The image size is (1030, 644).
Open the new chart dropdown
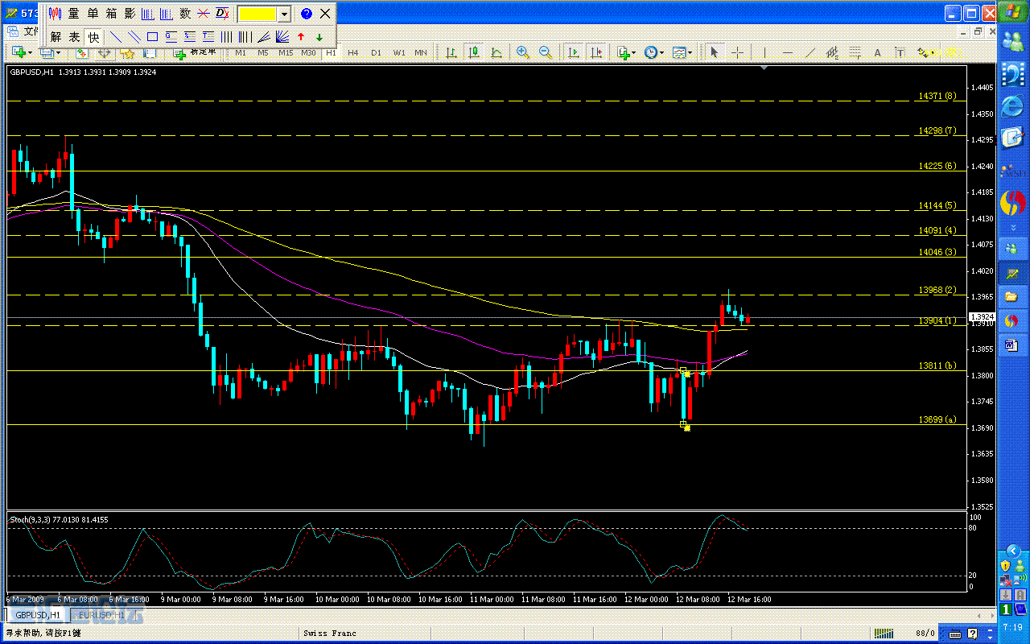point(21,53)
